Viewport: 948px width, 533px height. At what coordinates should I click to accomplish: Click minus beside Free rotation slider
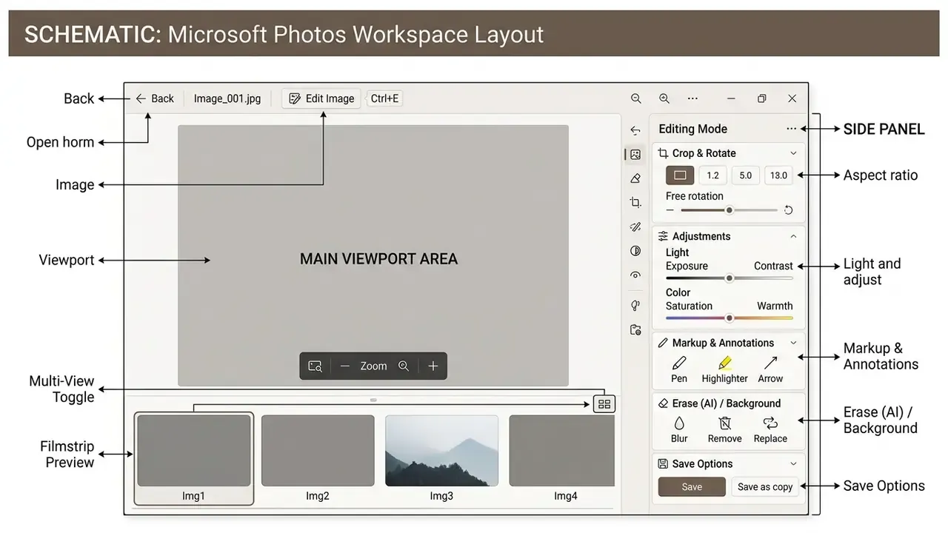coord(670,210)
